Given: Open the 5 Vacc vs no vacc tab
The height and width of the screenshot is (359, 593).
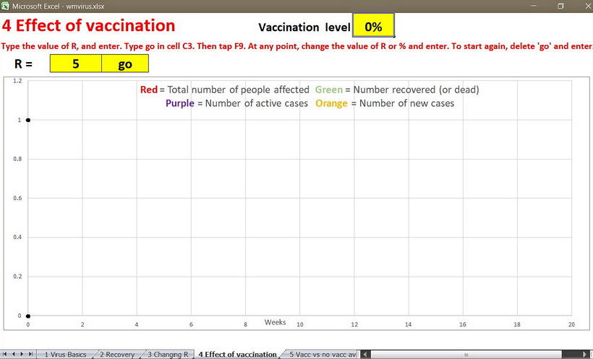Looking at the screenshot, I should pyautogui.click(x=322, y=354).
